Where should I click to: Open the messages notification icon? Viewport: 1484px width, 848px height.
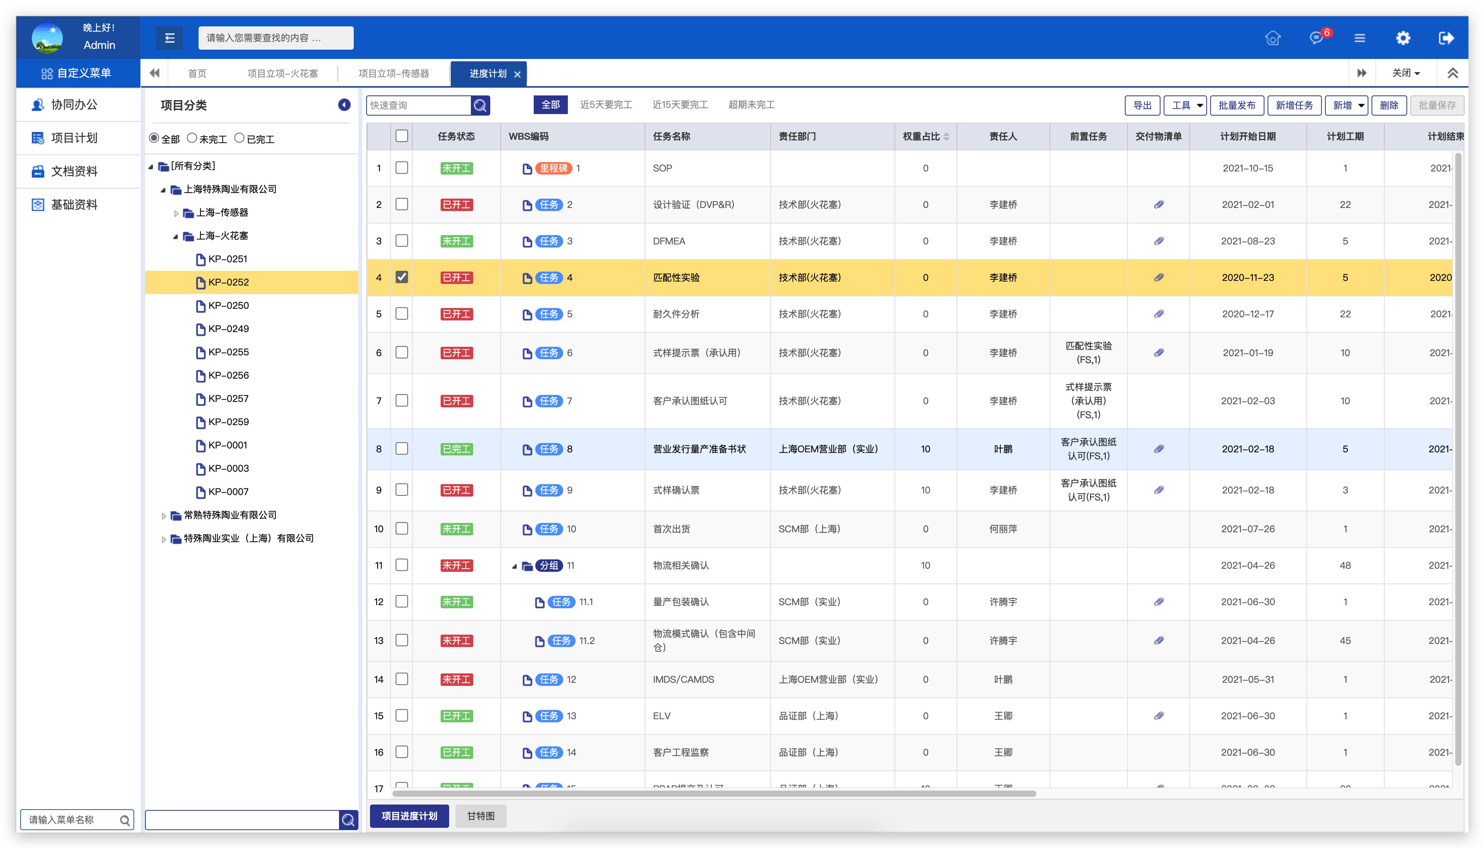(1316, 38)
